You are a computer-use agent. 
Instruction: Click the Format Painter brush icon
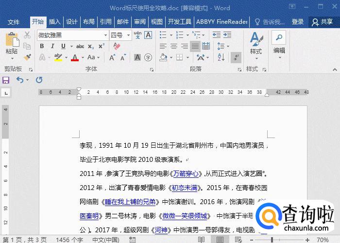point(28,57)
